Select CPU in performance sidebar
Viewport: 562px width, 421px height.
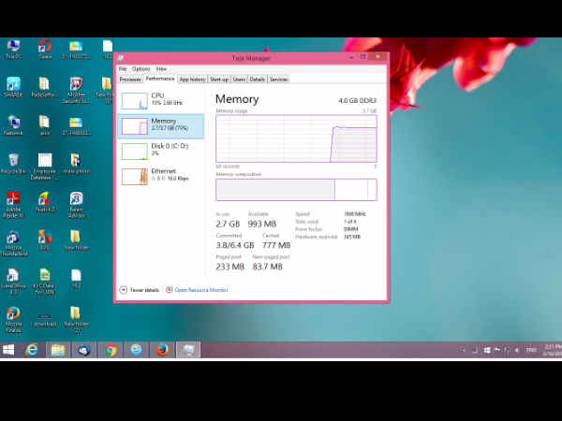(160, 101)
